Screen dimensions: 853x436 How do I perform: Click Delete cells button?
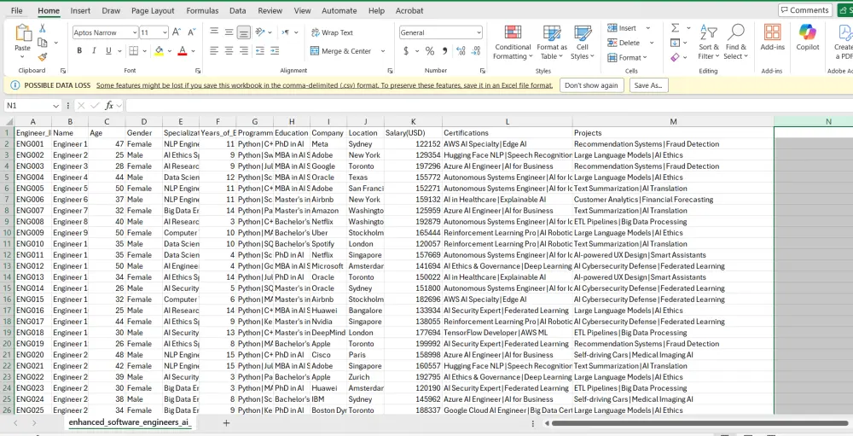coord(624,43)
